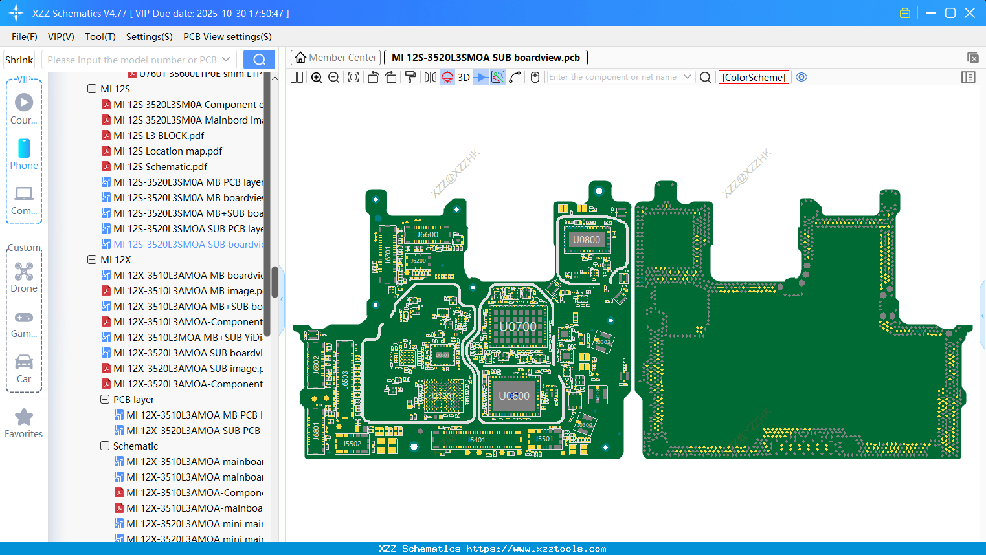The height and width of the screenshot is (555, 986).
Task: Open the ColorScheme selector
Action: click(x=754, y=77)
